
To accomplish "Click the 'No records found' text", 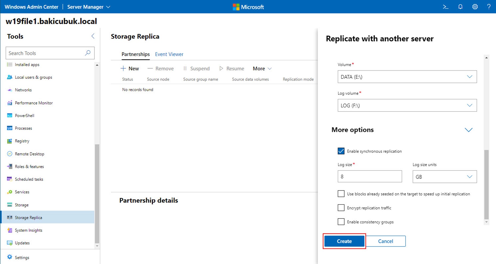I will [138, 90].
